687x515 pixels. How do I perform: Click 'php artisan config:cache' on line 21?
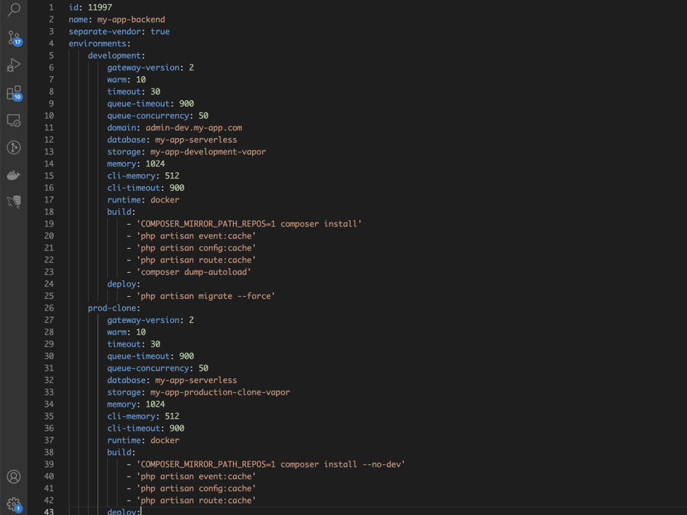click(x=196, y=248)
